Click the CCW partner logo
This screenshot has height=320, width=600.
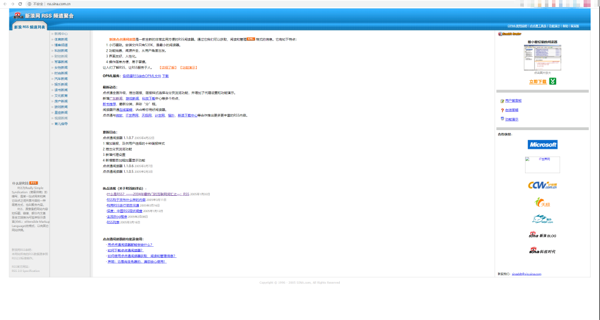coord(542,185)
